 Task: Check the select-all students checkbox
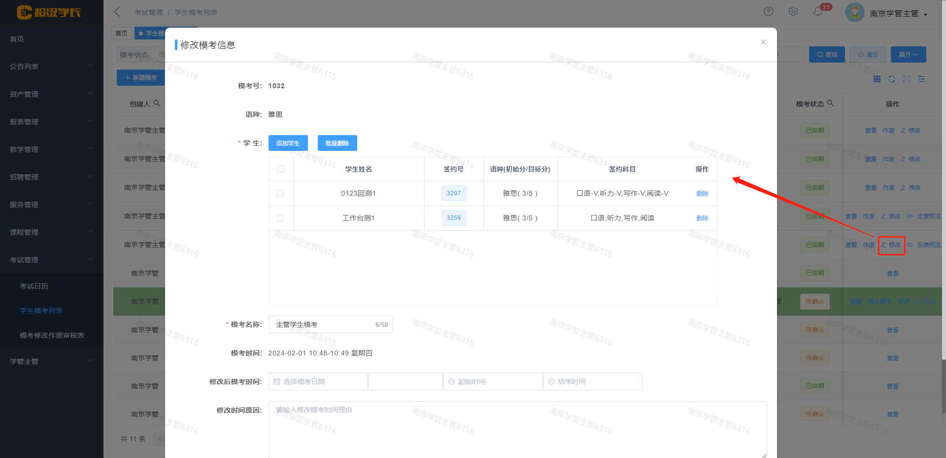[x=281, y=169]
